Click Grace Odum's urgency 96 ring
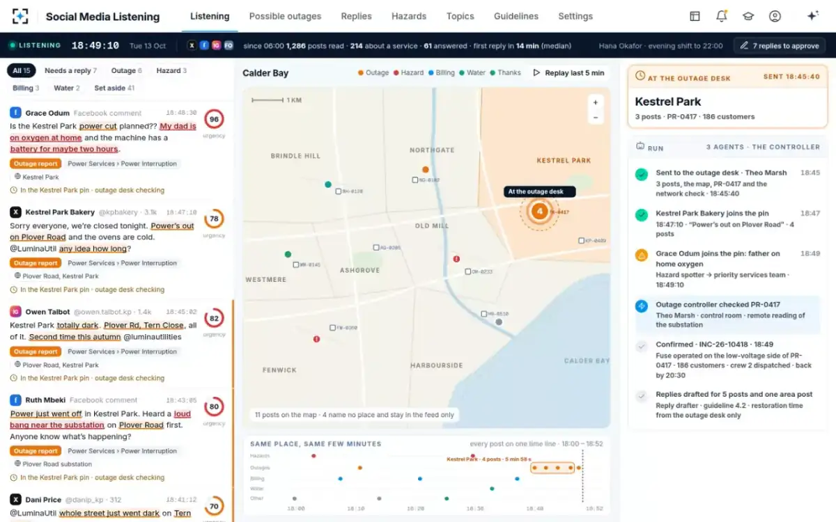This screenshot has height=522, width=836. (214, 119)
